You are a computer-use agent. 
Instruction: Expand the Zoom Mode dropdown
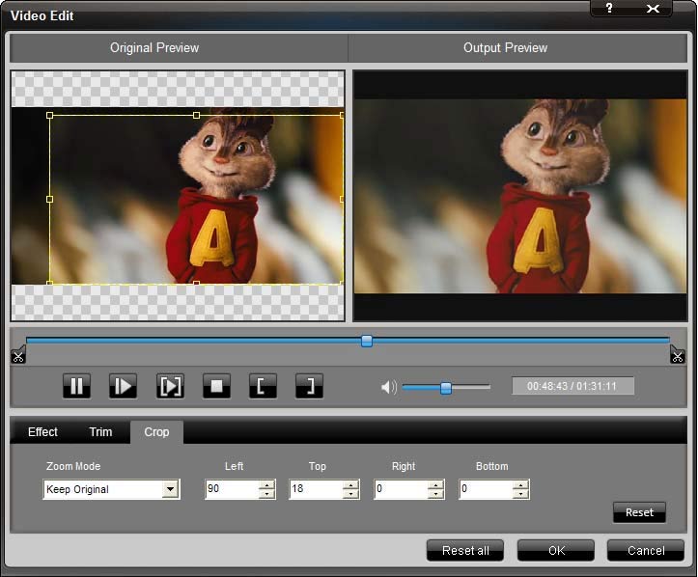click(170, 489)
